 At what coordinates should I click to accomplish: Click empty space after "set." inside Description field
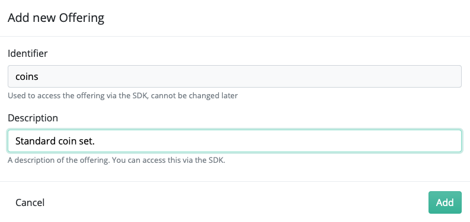pyautogui.click(x=277, y=141)
